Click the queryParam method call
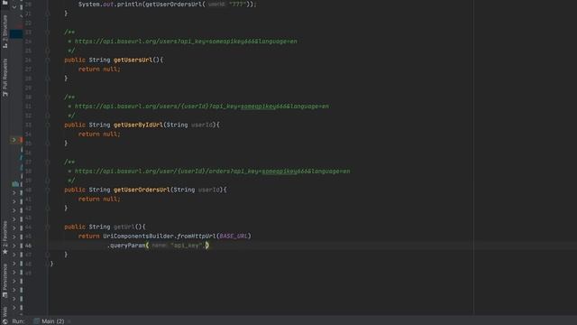 (127, 246)
